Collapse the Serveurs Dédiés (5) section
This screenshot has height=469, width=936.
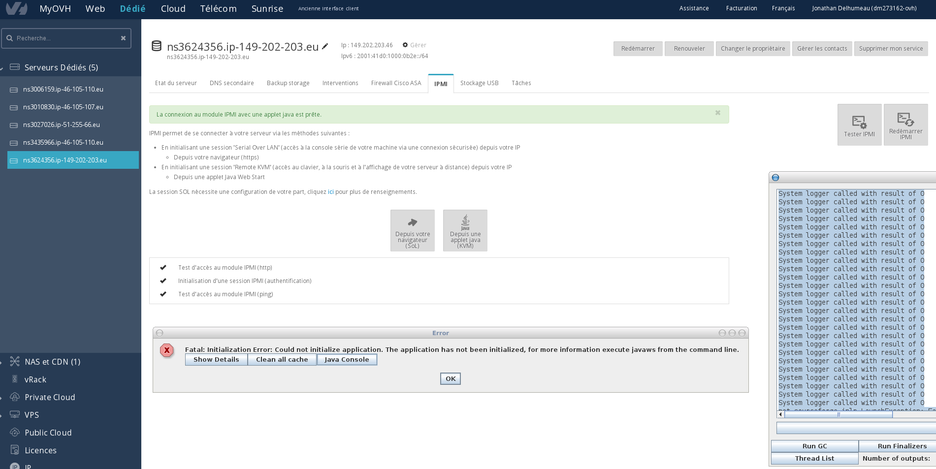(x=2, y=69)
